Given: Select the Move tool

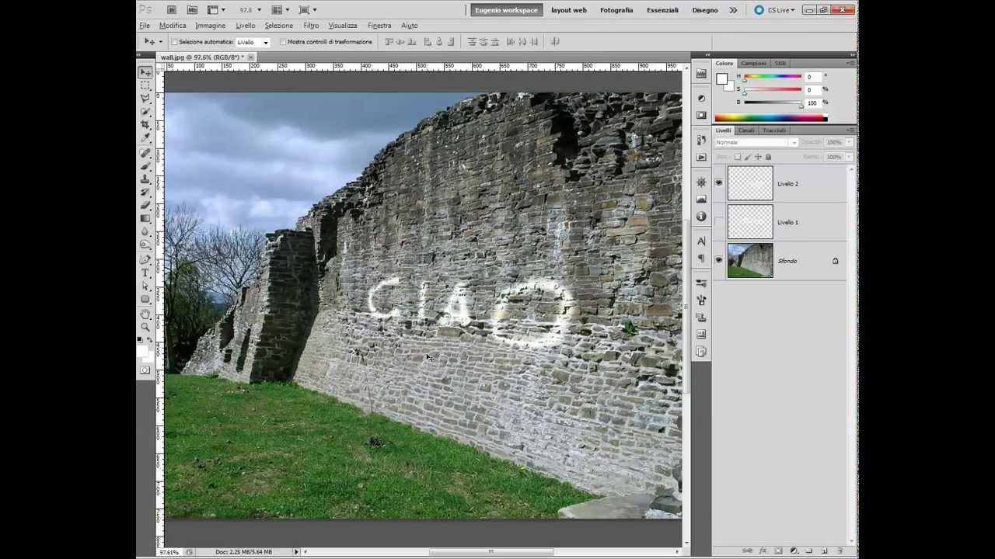Looking at the screenshot, I should click(x=145, y=71).
